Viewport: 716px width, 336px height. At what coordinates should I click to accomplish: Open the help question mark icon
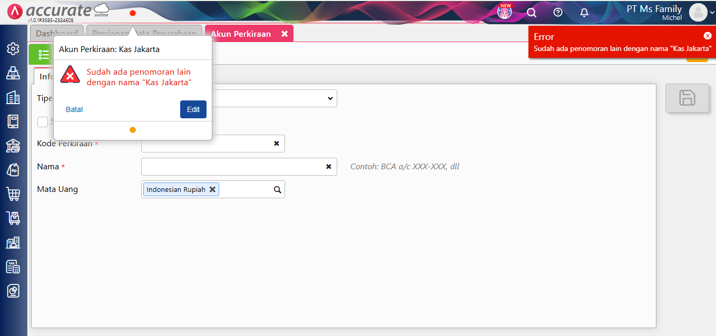coord(558,13)
